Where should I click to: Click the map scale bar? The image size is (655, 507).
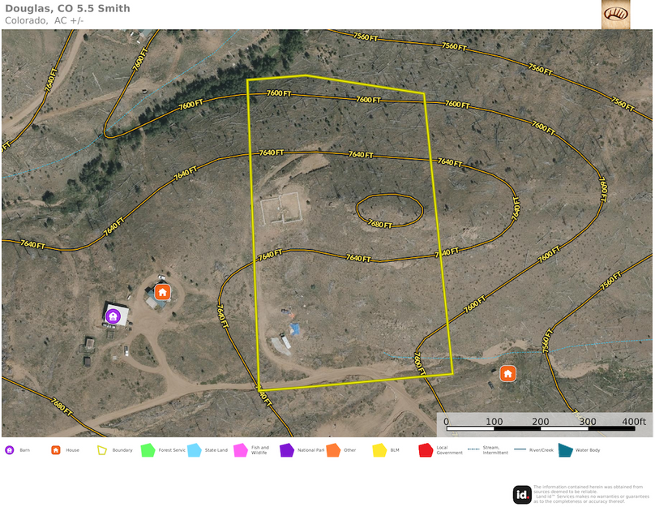pyautogui.click(x=545, y=423)
